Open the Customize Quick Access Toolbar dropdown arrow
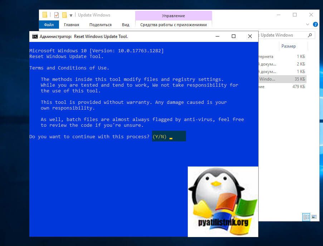This screenshot has width=323, height=246. click(x=71, y=15)
